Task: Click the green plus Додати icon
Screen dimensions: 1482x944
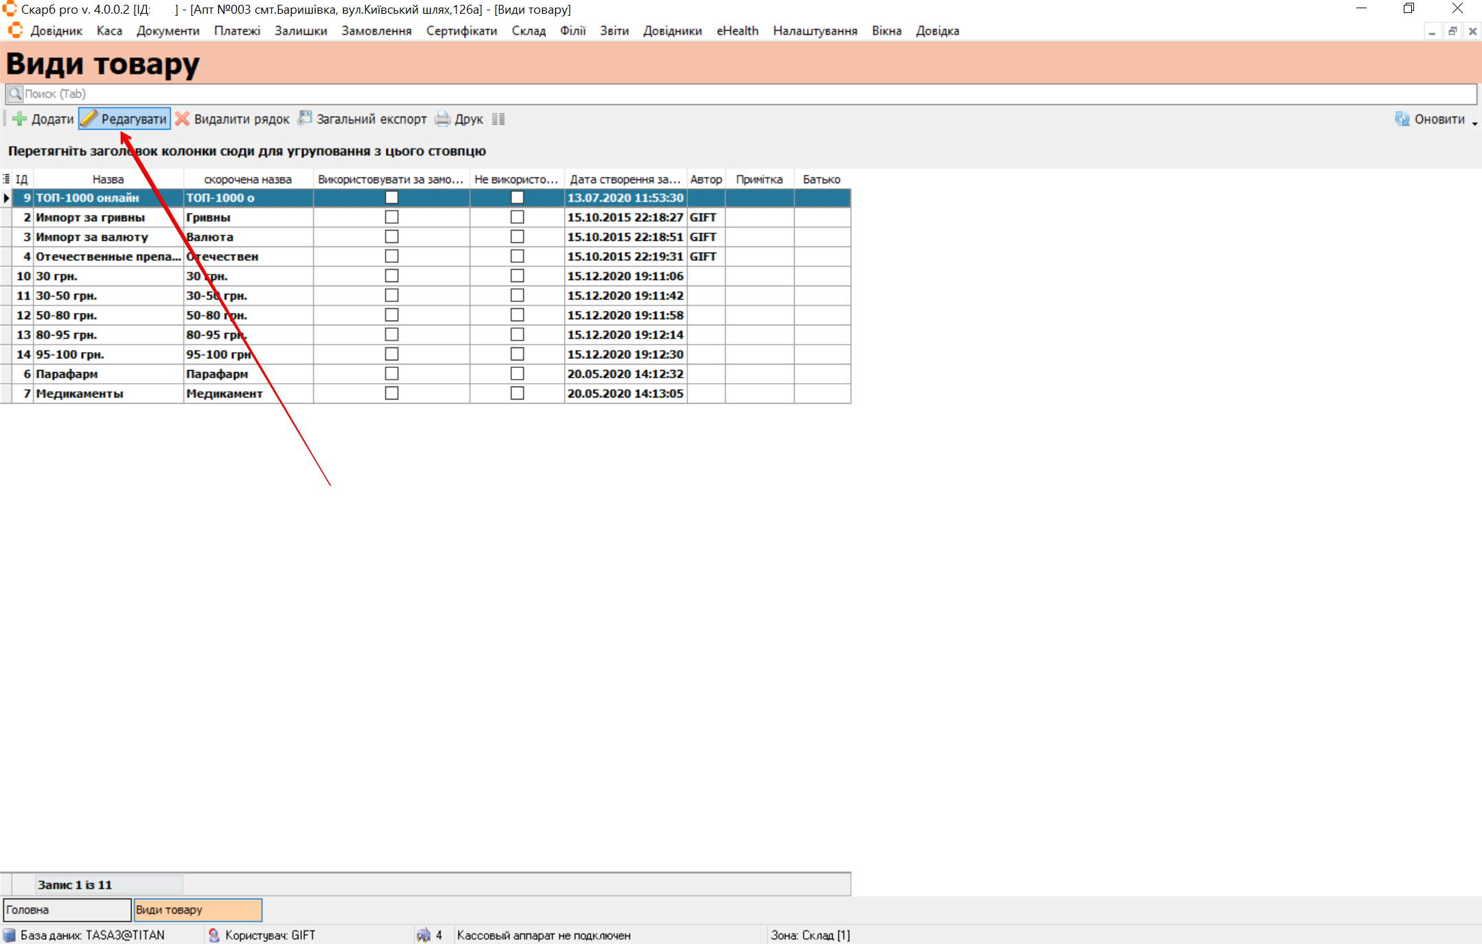Action: [x=20, y=119]
